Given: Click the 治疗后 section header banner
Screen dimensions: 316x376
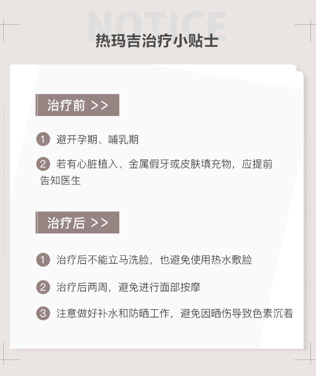Looking at the screenshot, I should click(77, 223).
